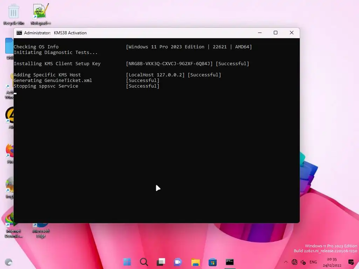
Task: Select the command prompt taskbar icon
Action: 230,262
